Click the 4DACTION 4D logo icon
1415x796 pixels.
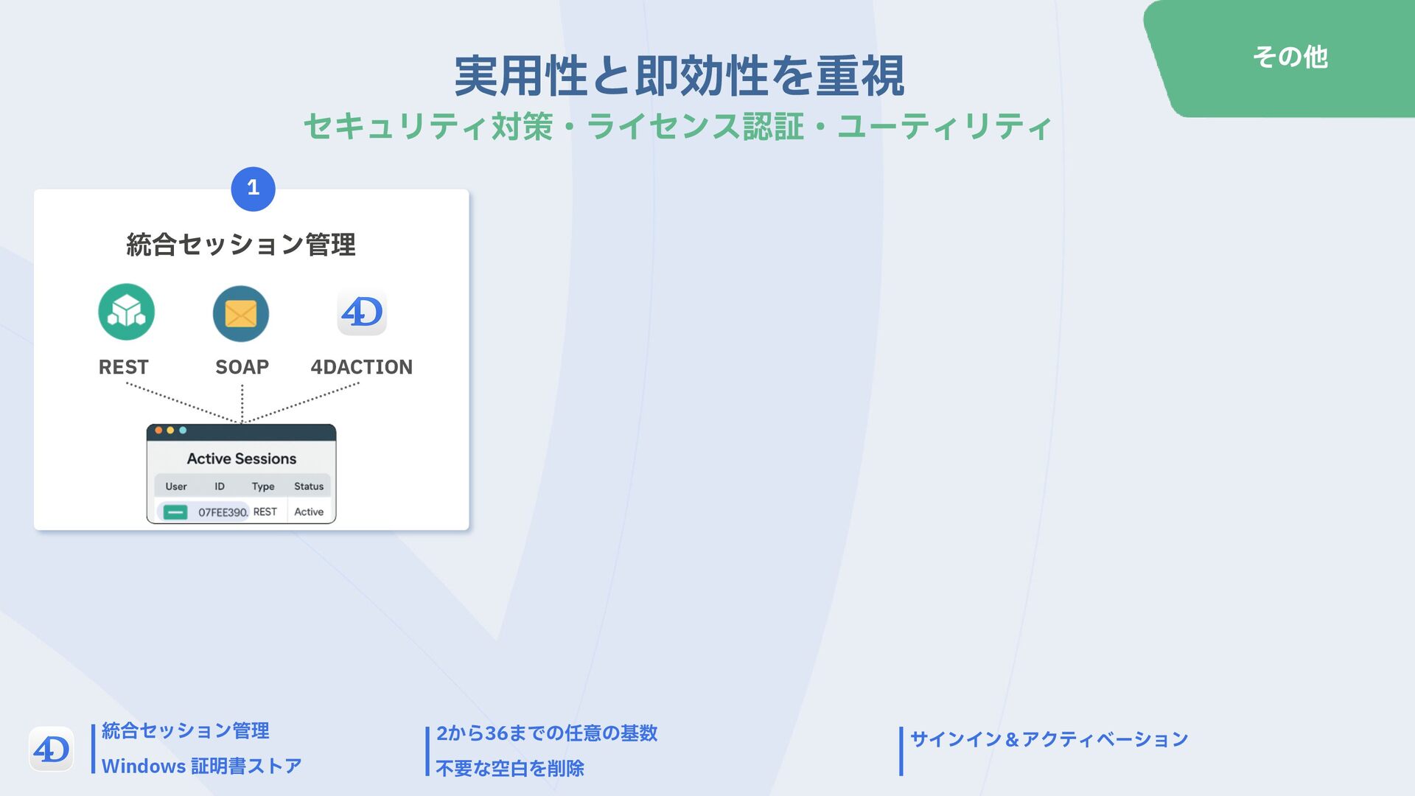[362, 312]
